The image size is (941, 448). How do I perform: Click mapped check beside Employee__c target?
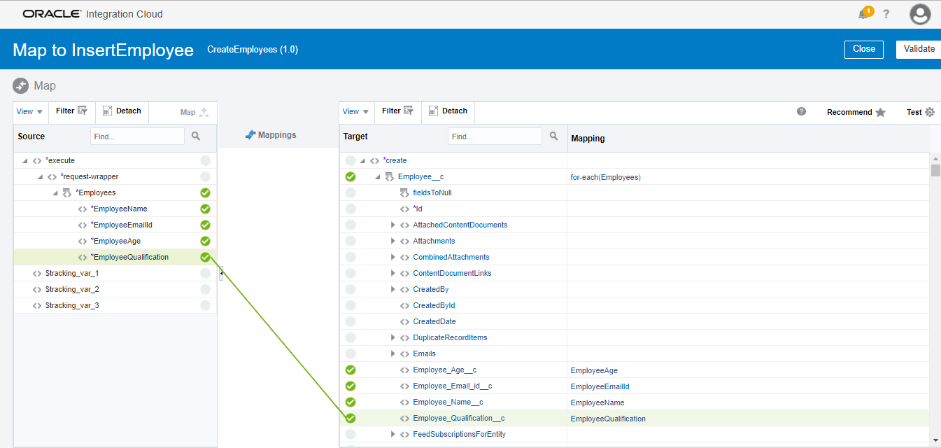pos(351,176)
